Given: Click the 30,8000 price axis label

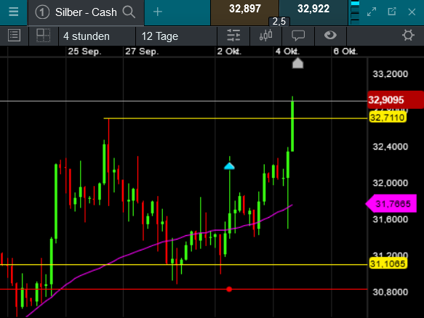Looking at the screenshot, I should point(391,292).
